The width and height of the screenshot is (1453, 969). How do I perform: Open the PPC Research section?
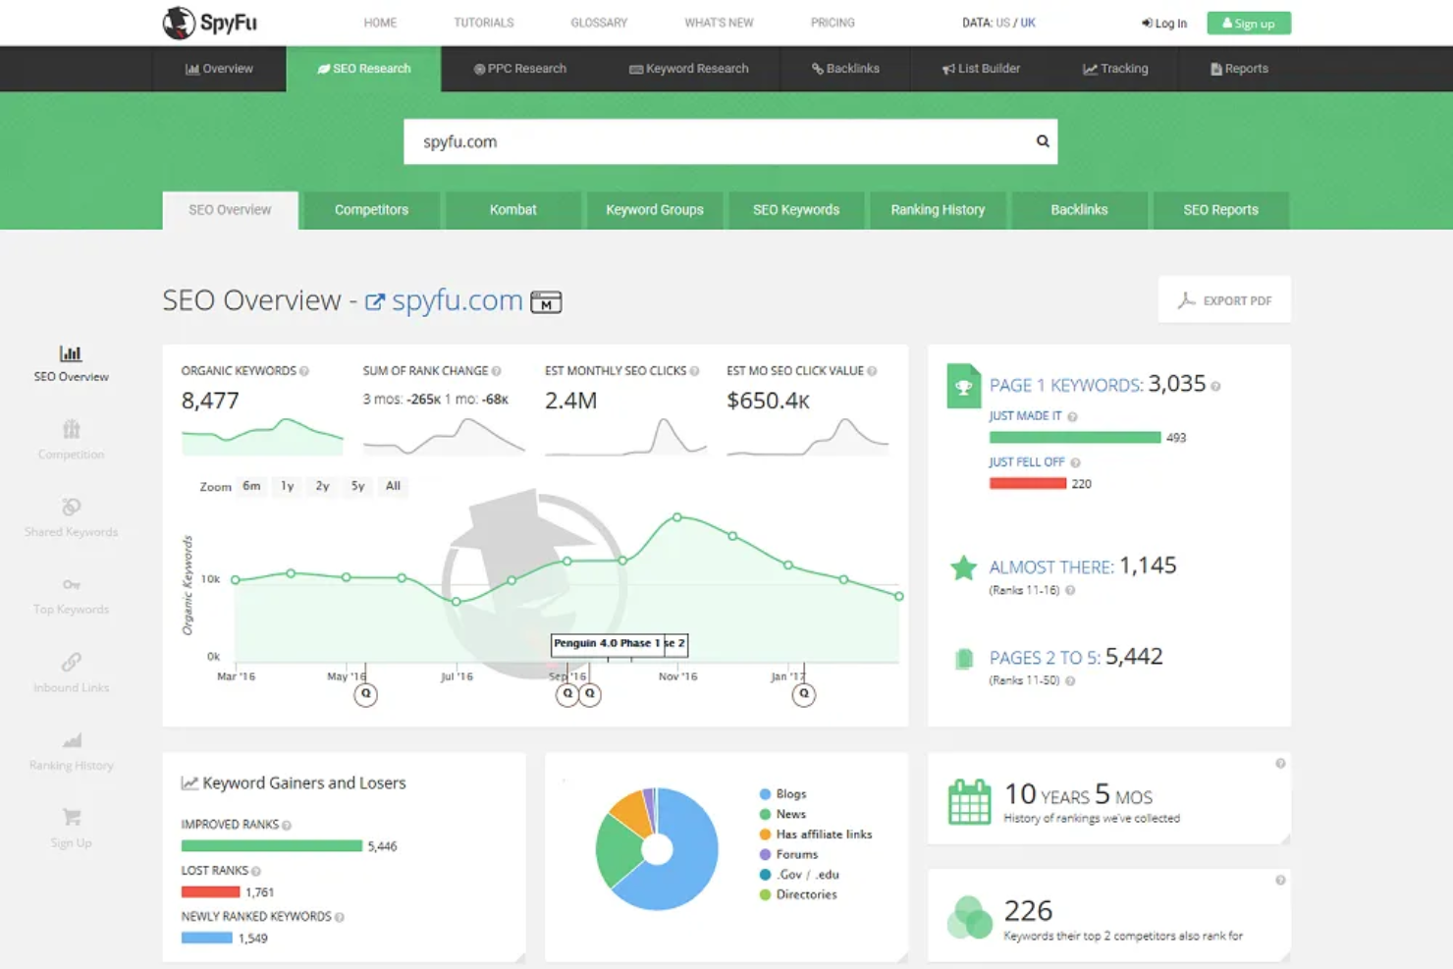tap(520, 68)
